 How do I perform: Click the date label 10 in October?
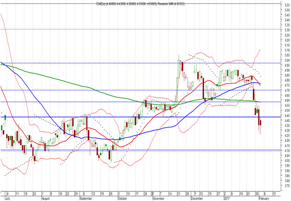click(128, 194)
